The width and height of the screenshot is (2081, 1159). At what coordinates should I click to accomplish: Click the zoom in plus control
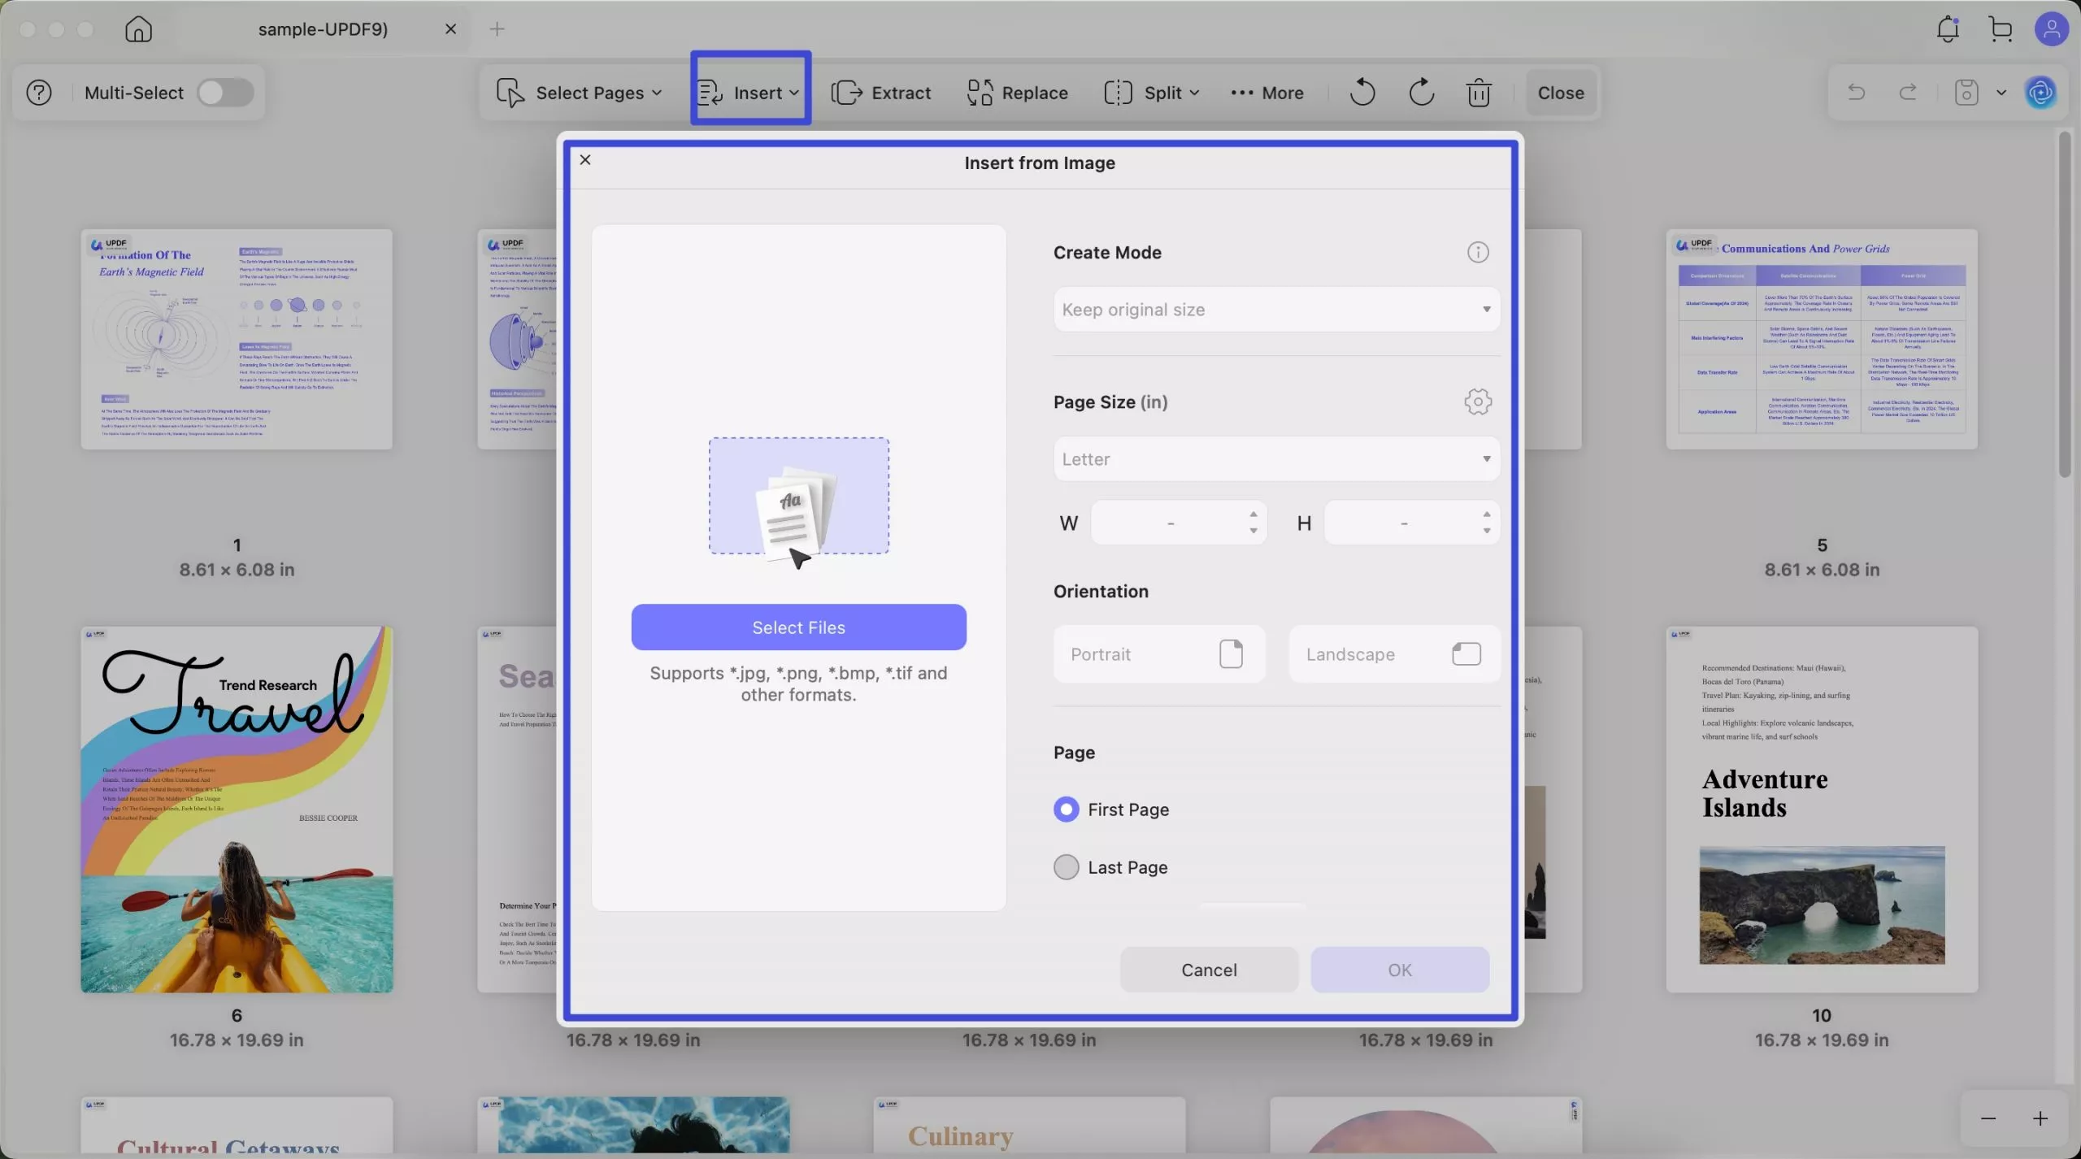[2040, 1119]
